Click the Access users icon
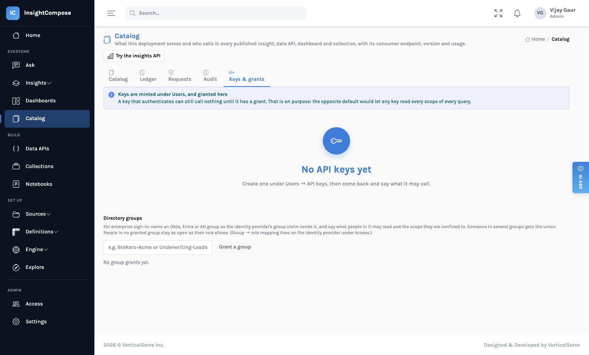 point(16,304)
